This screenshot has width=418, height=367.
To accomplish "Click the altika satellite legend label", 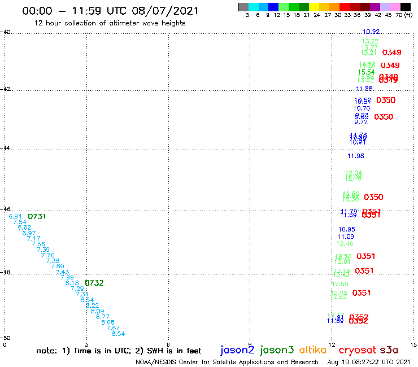I will click(x=312, y=349).
